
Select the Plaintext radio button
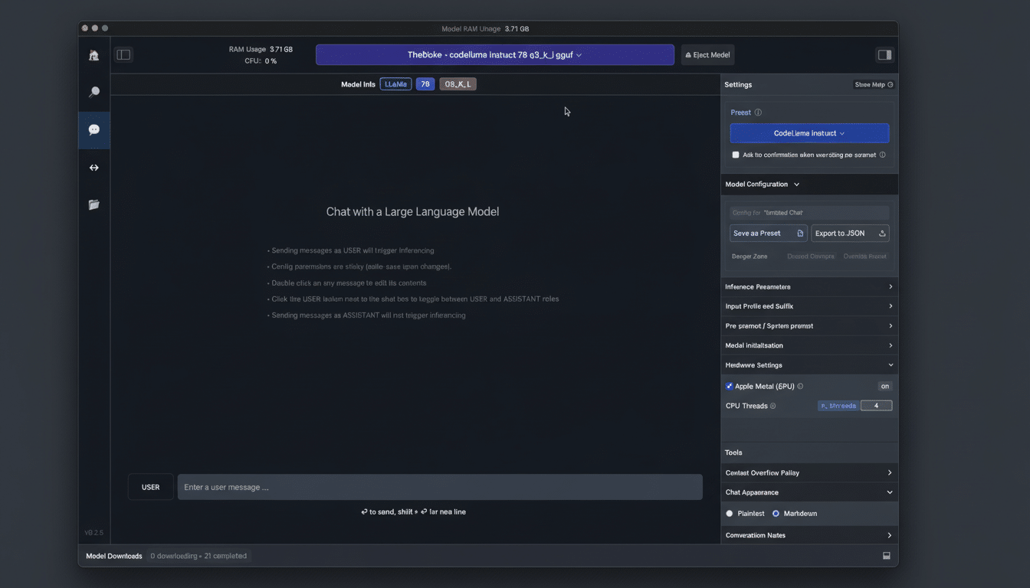pos(729,513)
